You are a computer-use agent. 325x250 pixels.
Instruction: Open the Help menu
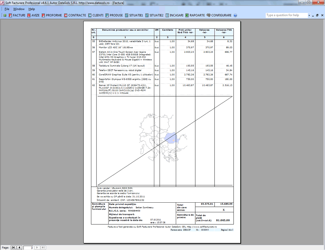point(32,9)
